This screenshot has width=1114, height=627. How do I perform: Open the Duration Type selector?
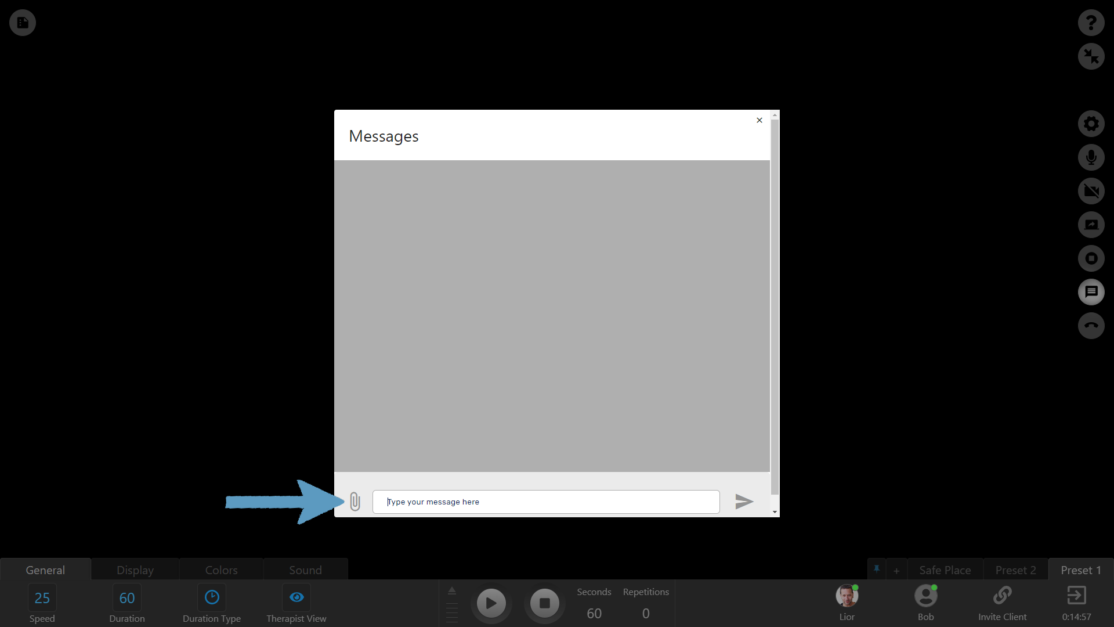tap(212, 597)
